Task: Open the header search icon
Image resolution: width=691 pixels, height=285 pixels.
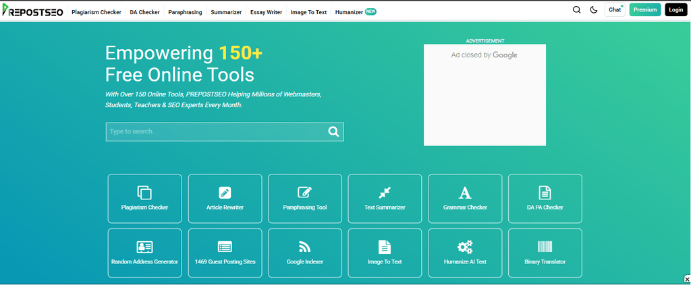Action: (x=576, y=10)
